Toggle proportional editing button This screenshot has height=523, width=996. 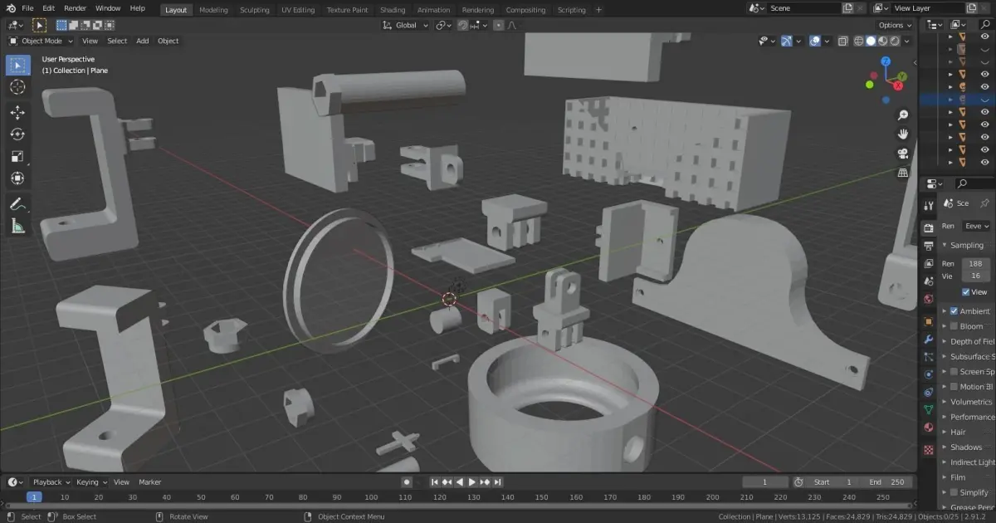(x=498, y=25)
